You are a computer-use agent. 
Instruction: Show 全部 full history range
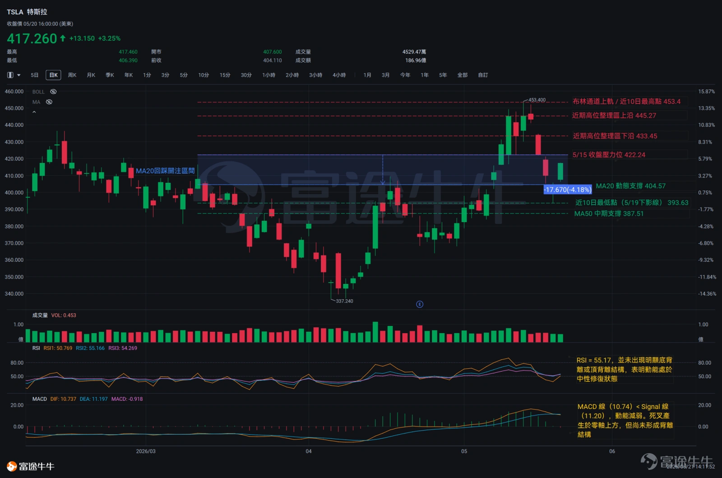[463, 75]
